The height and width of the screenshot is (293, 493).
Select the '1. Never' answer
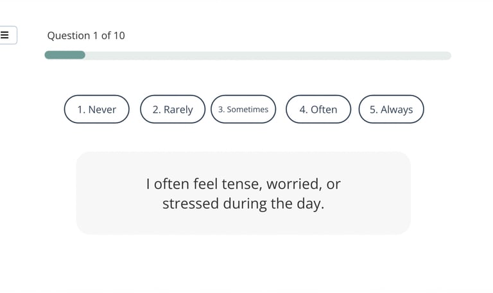tap(97, 109)
